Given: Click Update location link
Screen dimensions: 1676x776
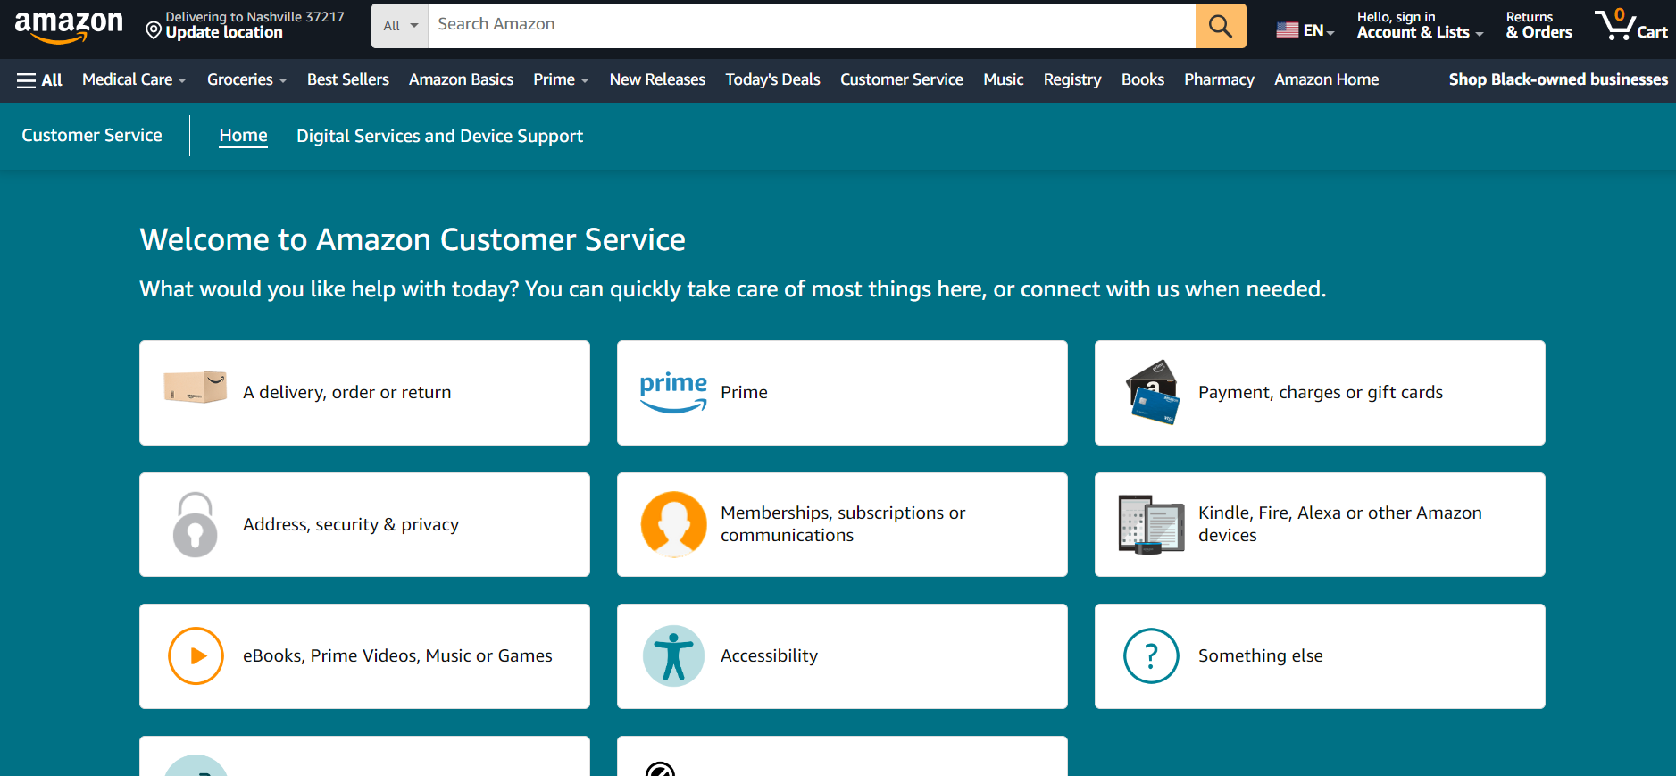Looking at the screenshot, I should pos(224,32).
